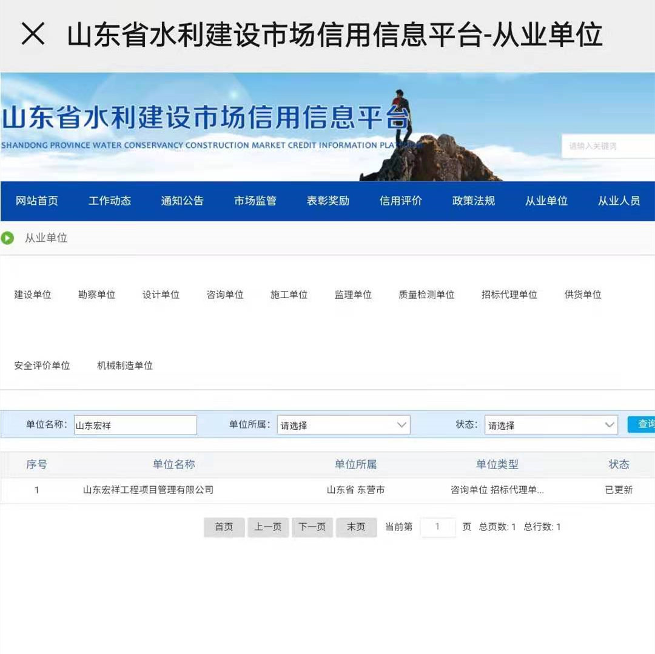
Task: Click the current page number input
Action: point(437,527)
